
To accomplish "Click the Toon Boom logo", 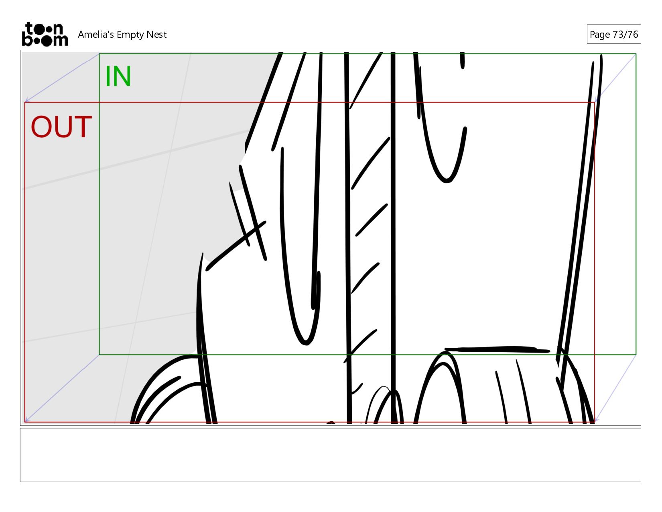I will [45, 34].
